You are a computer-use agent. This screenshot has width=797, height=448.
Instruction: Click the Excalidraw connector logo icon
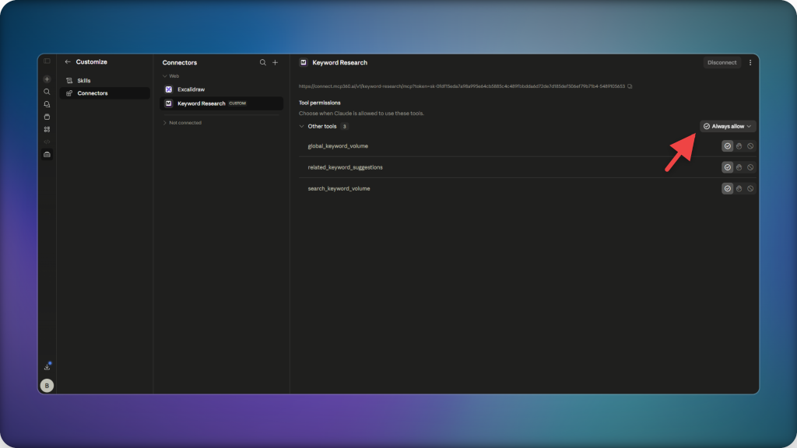pos(169,89)
